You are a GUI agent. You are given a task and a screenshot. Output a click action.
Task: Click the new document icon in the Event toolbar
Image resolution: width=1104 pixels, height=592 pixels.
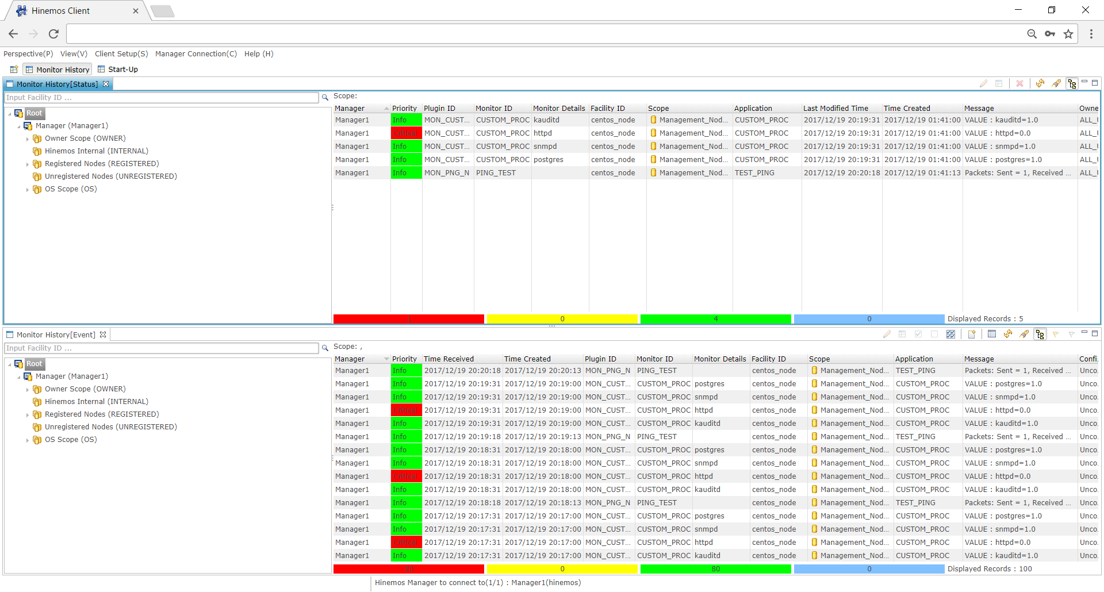972,334
